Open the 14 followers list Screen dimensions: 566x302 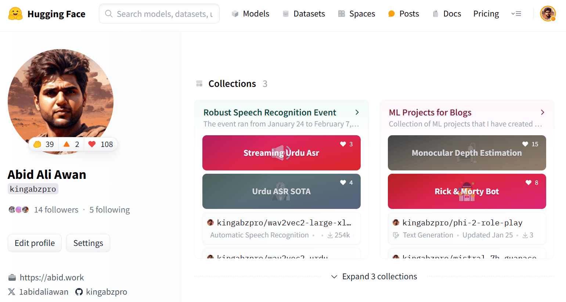click(x=56, y=210)
